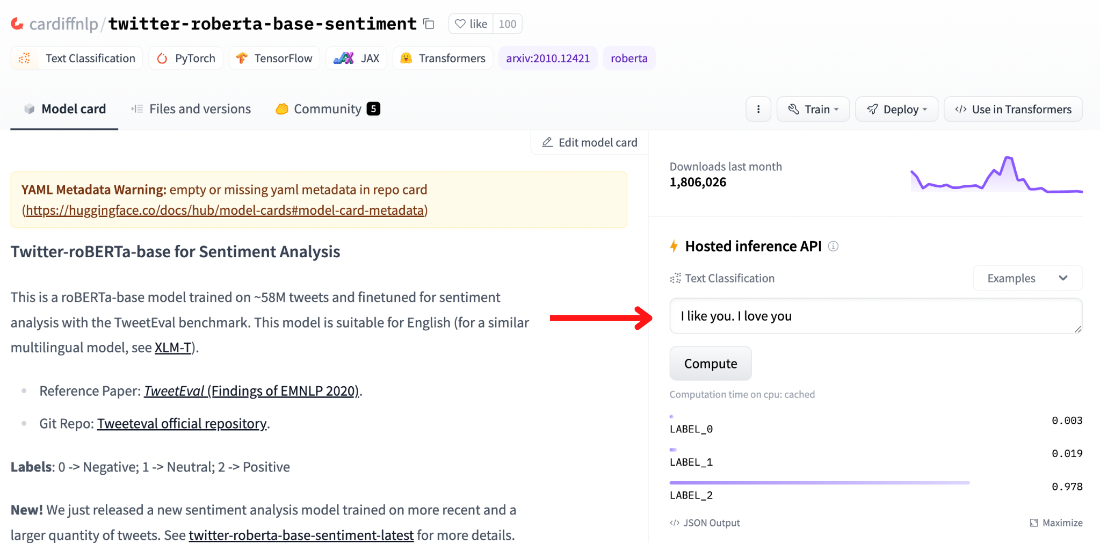Open the model-card-metadata docs link
The width and height of the screenshot is (1100, 543).
pos(225,210)
